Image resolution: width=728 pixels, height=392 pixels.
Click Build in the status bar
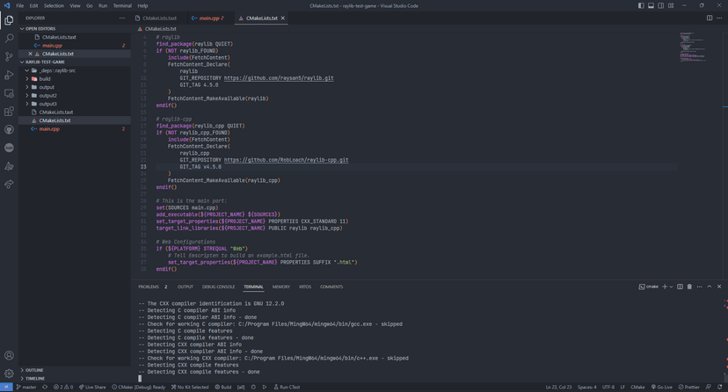(x=225, y=387)
